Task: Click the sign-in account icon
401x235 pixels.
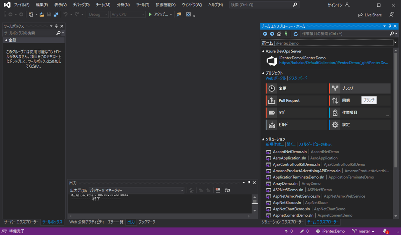Action: [x=347, y=5]
